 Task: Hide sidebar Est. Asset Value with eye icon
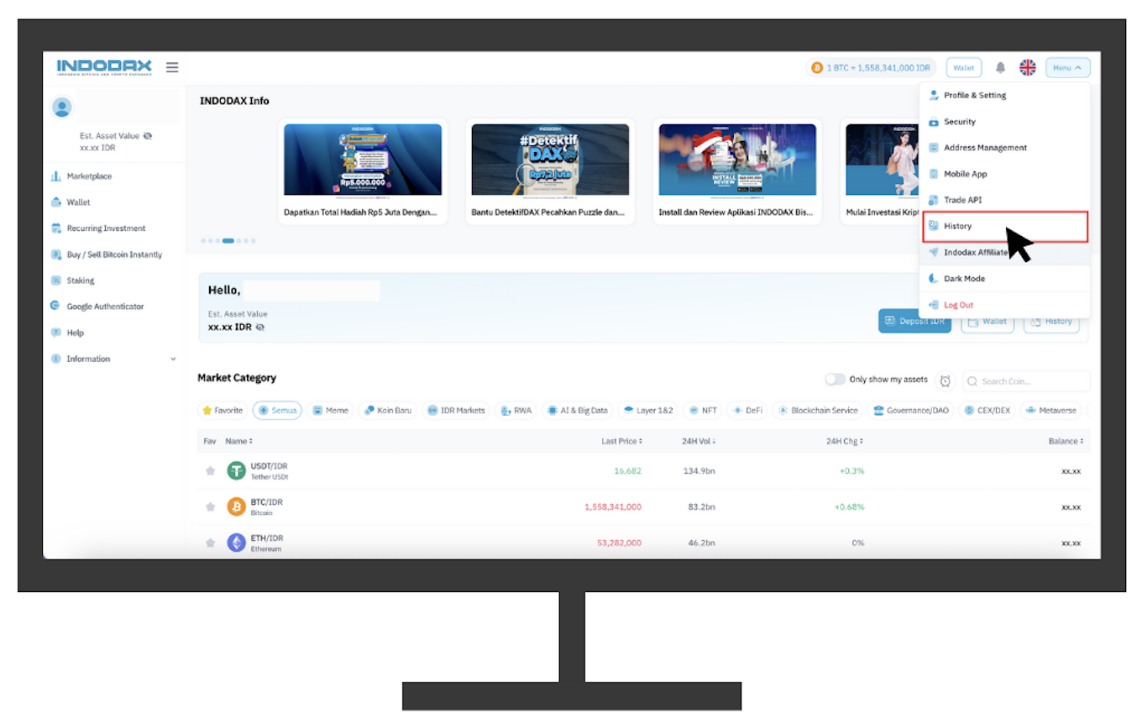click(x=148, y=136)
